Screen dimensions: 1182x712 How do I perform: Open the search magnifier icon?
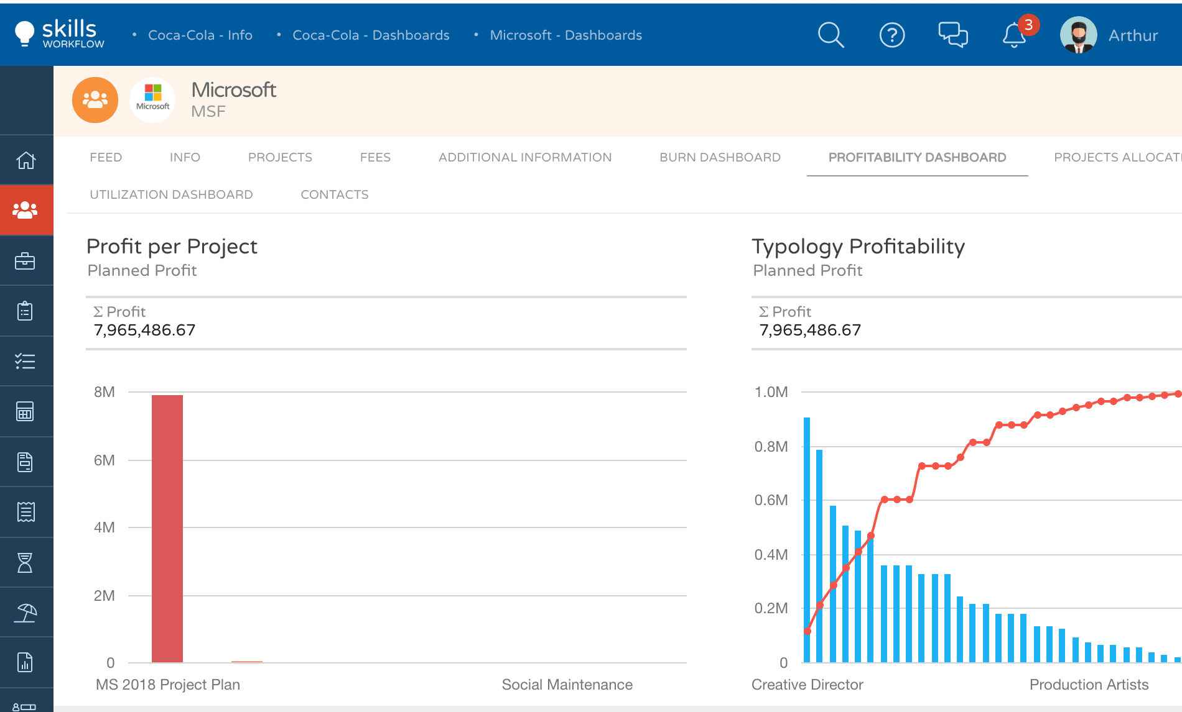[831, 35]
